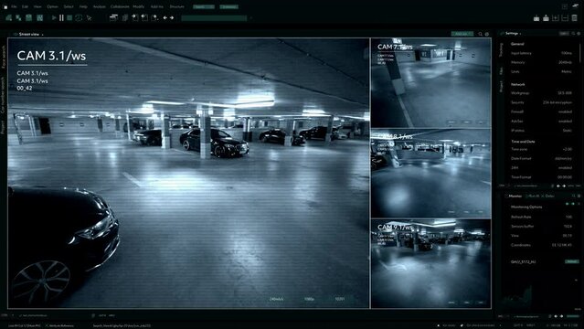Pause the camera playback

(x=61, y=17)
